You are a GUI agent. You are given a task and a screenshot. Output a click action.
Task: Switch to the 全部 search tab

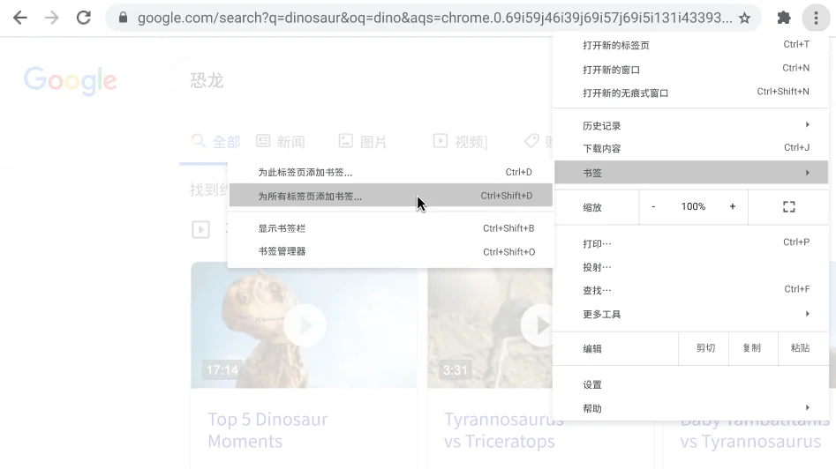(216, 142)
